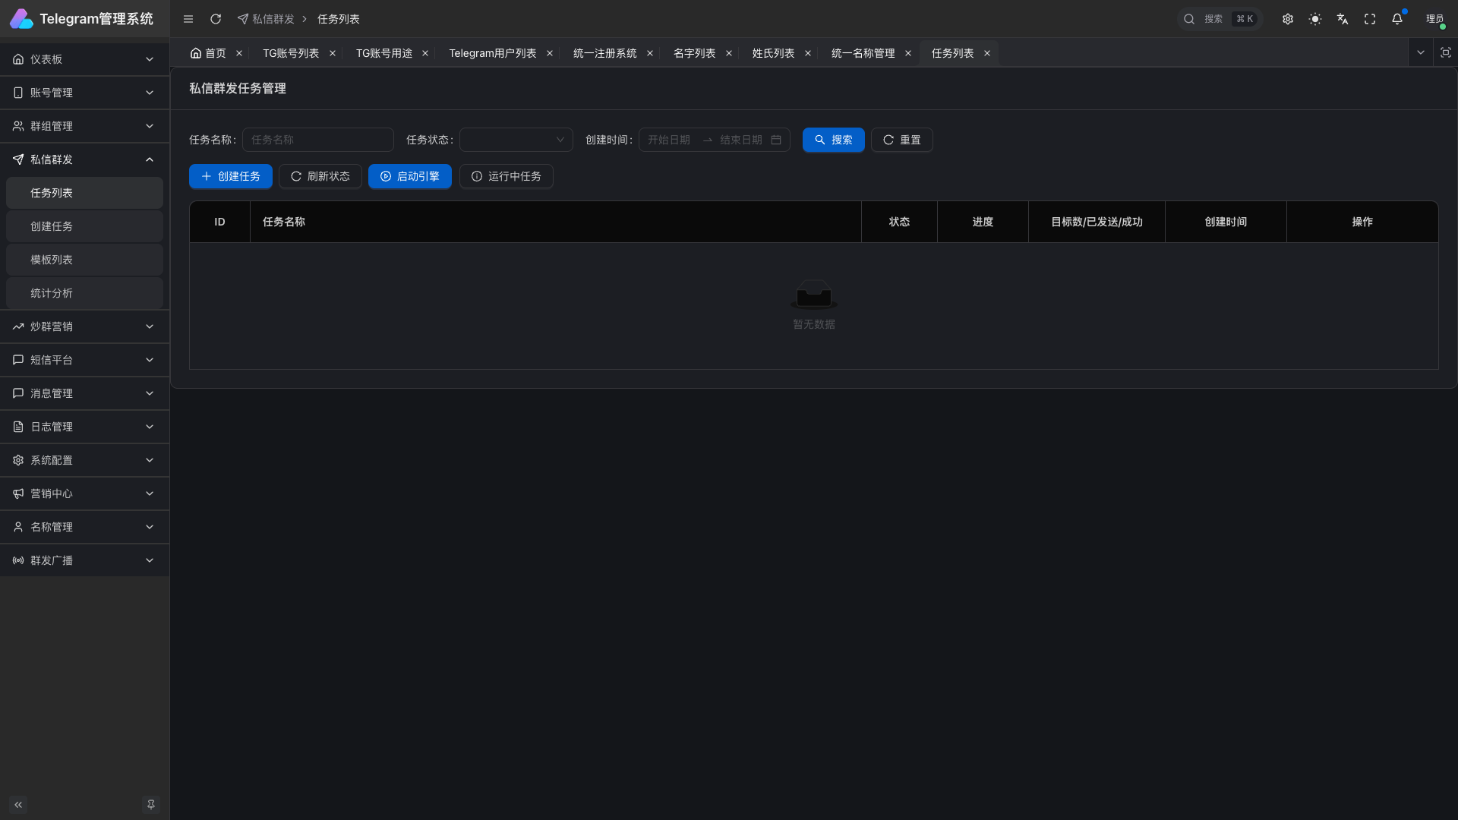Click the refresh page icon in top bar
The image size is (1458, 820).
point(216,19)
